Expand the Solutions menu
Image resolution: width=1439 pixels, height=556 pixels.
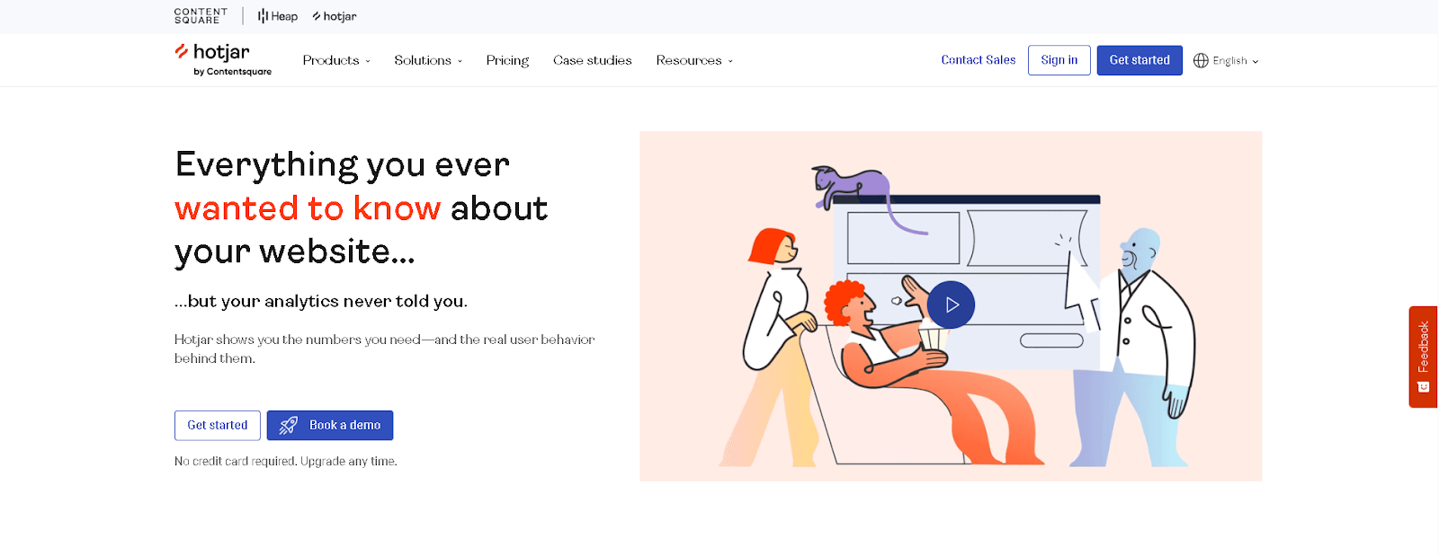pos(428,60)
